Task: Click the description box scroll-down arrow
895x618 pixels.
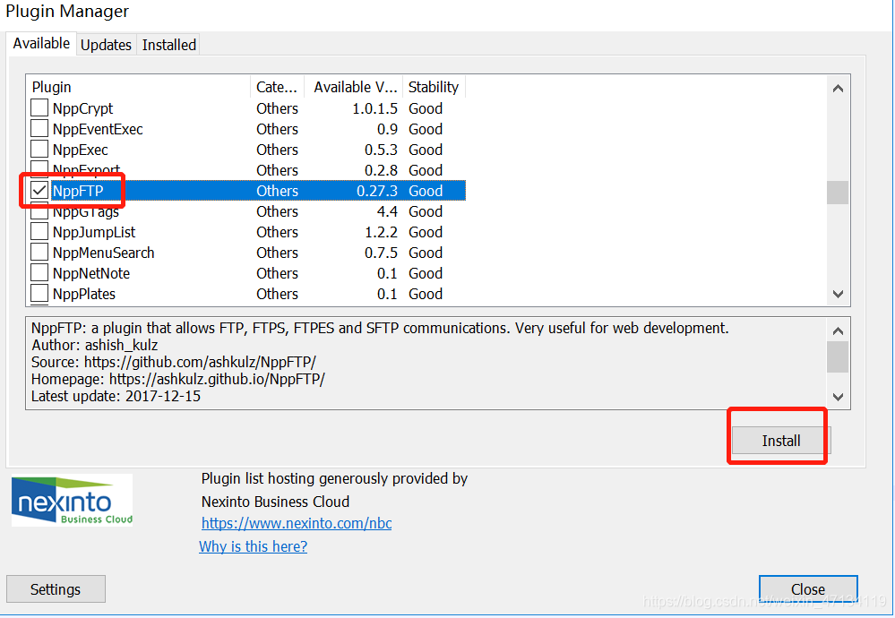Action: pyautogui.click(x=838, y=397)
